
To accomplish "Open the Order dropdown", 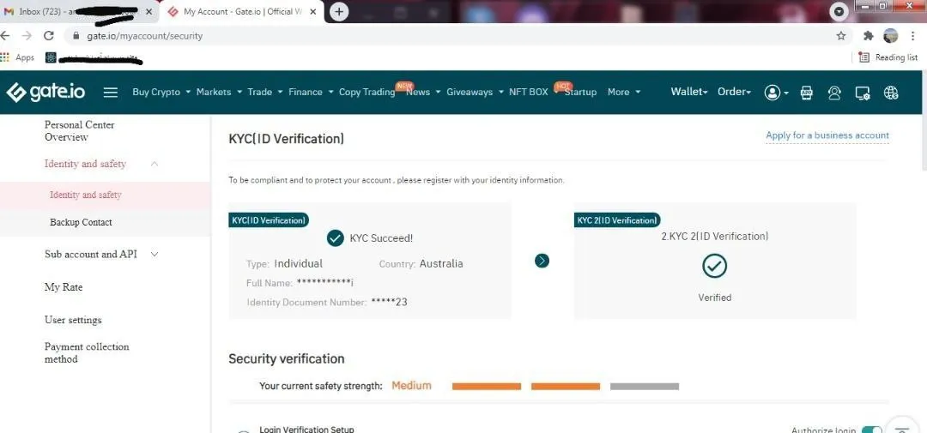I will click(734, 92).
